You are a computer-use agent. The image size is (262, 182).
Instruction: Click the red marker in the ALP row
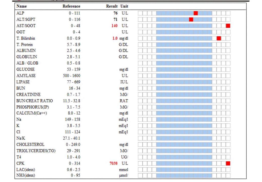pos(196,13)
